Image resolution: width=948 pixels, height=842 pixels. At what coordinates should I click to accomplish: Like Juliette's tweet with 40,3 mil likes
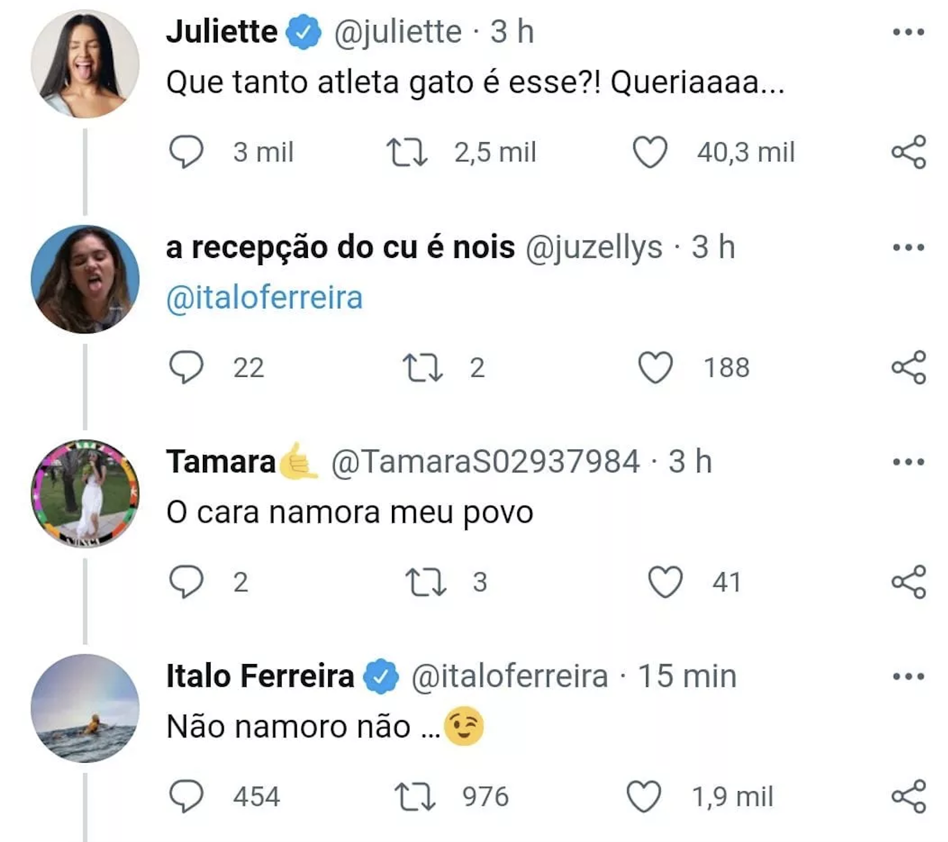tap(650, 152)
